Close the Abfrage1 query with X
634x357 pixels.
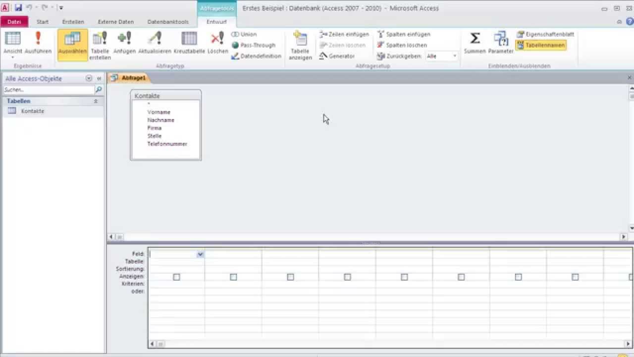coord(630,78)
